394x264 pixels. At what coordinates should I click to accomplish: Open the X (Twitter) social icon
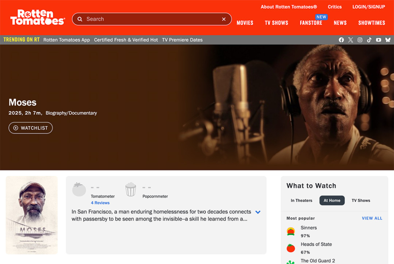[x=351, y=40]
